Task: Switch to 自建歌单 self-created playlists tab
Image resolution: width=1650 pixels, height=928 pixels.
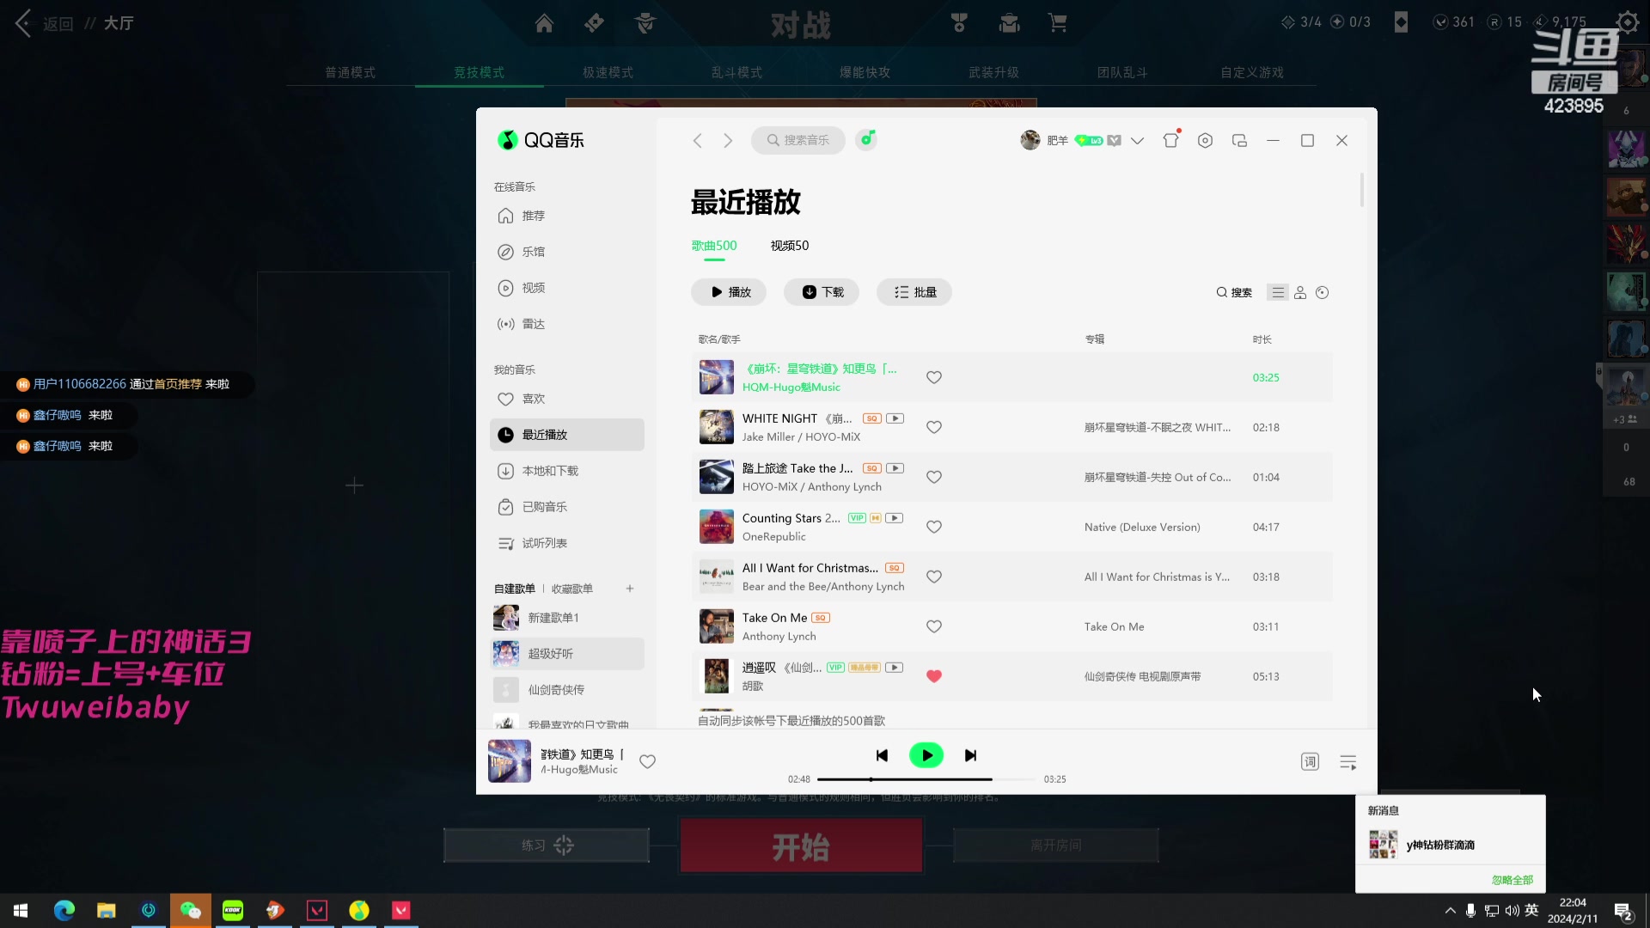Action: [x=514, y=589]
